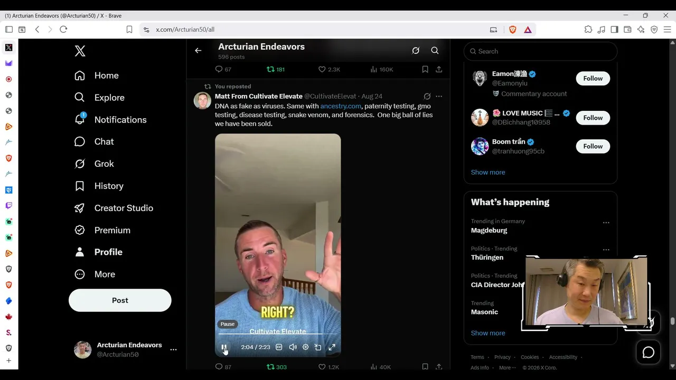The image size is (676, 380).
Task: Bookmark the post with 181 reposts
Action: coord(425,69)
